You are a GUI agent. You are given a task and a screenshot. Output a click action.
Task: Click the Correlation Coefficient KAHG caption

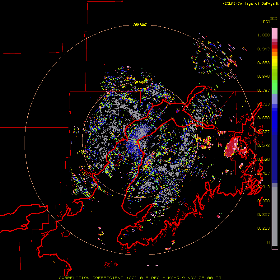pyautogui.click(x=140, y=278)
